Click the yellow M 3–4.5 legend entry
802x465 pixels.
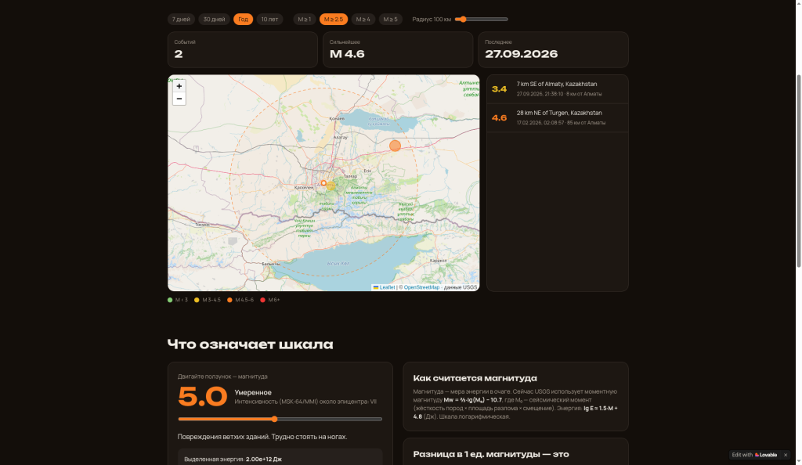(208, 300)
